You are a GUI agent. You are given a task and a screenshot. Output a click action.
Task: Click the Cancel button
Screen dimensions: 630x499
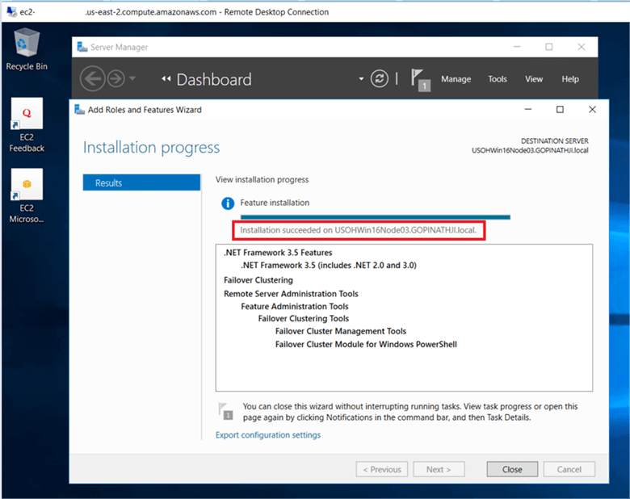coord(569,469)
